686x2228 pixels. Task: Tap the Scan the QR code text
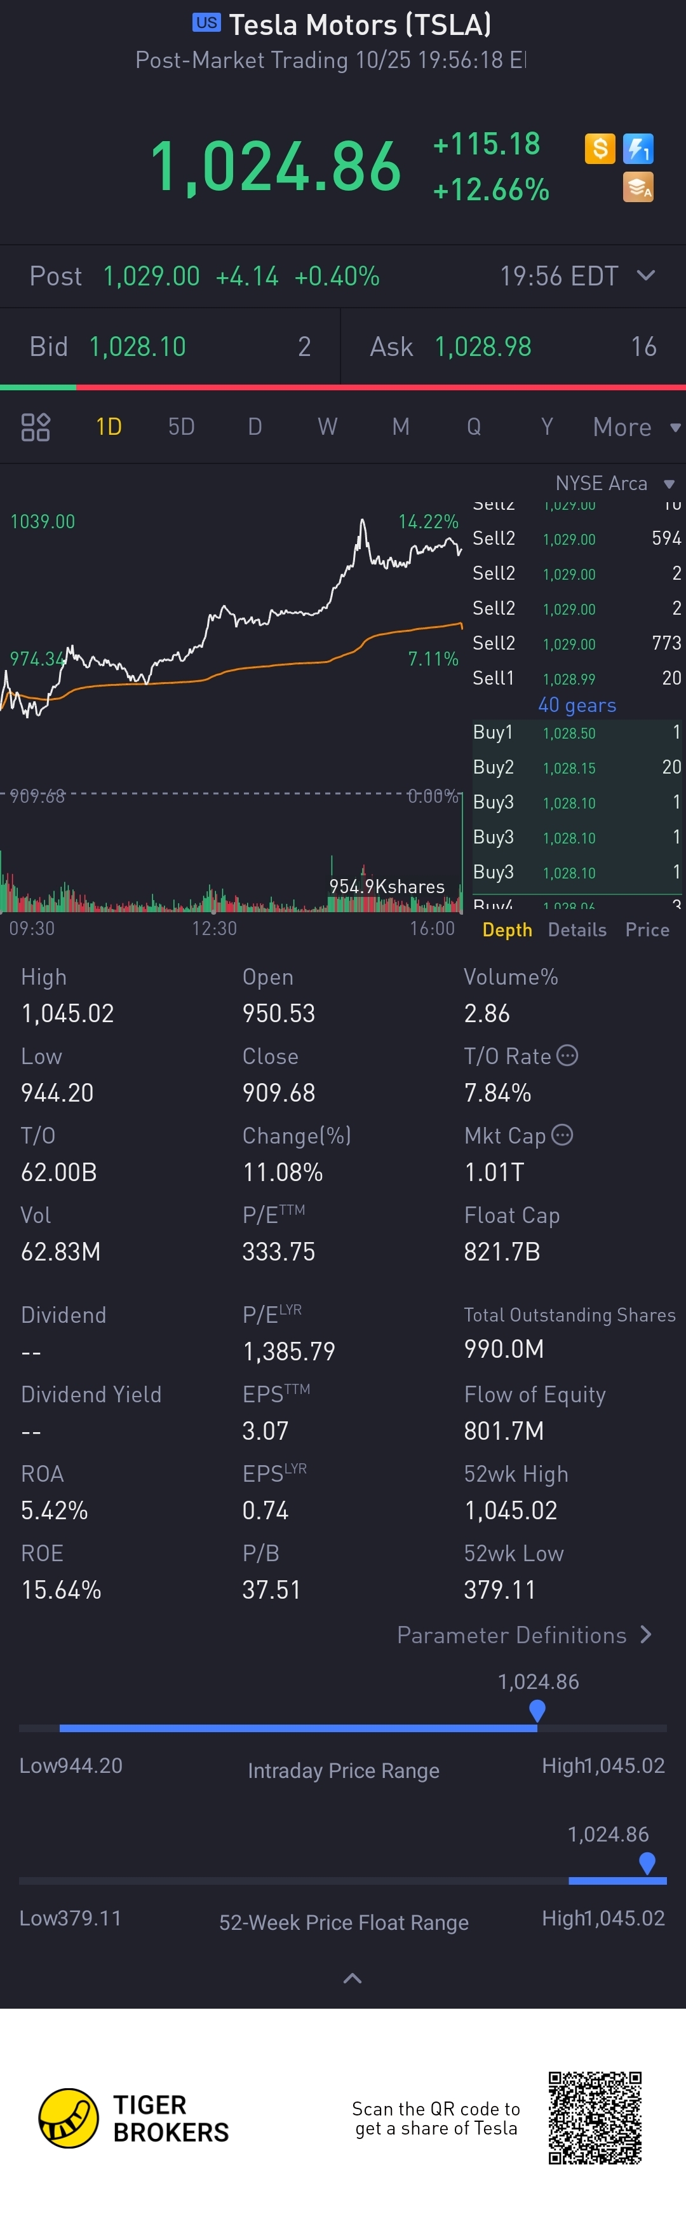(436, 2118)
